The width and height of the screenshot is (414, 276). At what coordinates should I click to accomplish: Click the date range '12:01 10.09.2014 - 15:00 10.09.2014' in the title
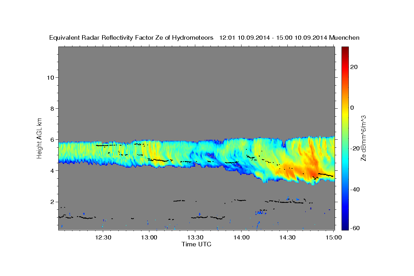[273, 38]
